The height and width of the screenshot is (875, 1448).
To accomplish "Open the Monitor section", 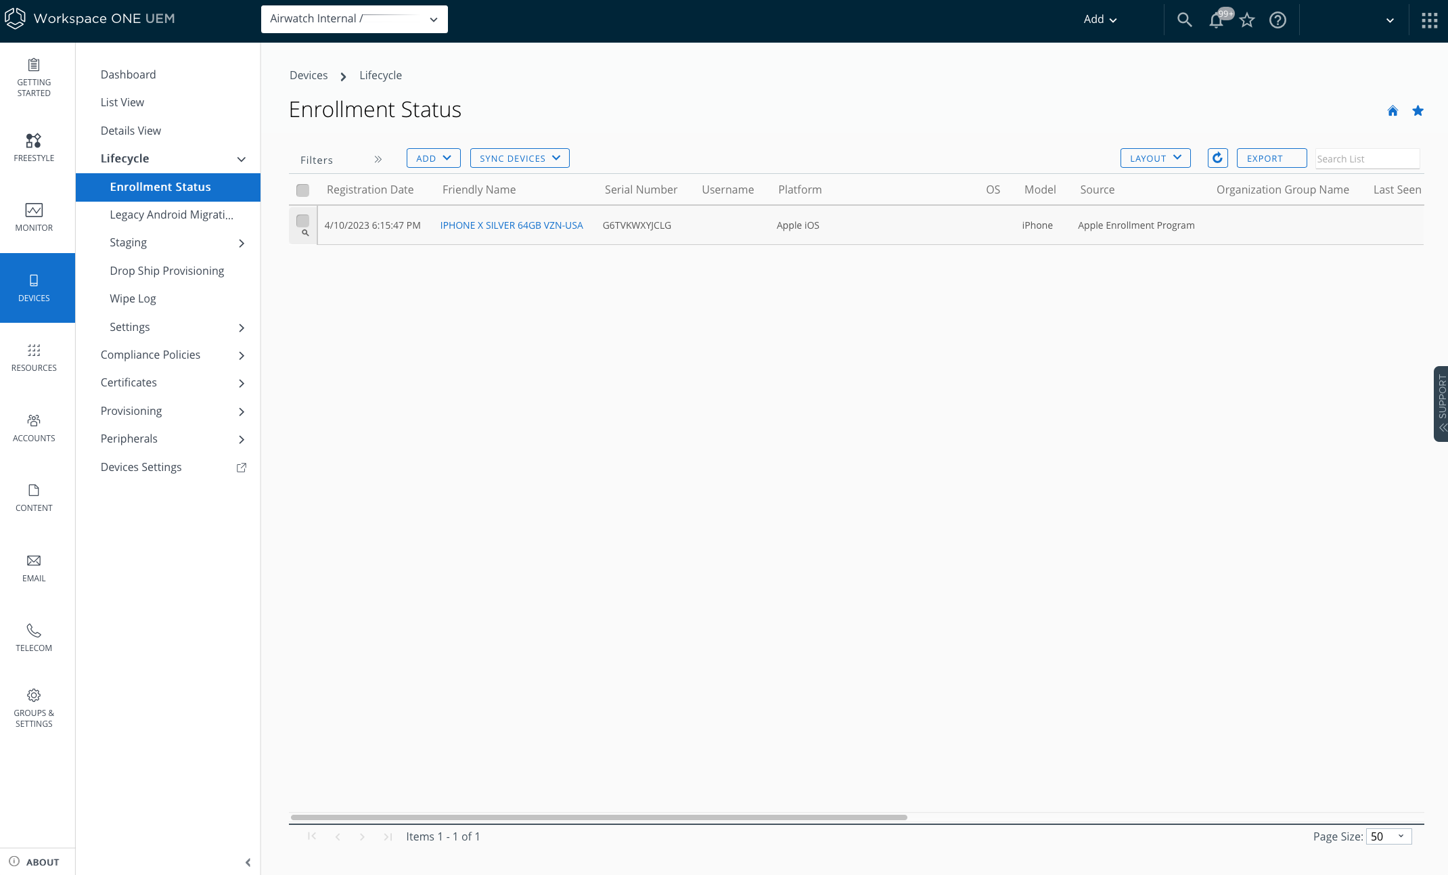I will click(34, 218).
